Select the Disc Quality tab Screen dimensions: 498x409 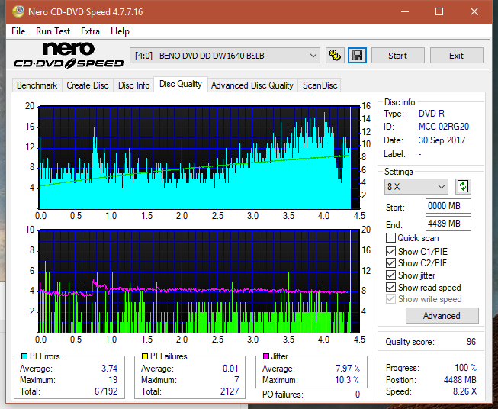click(181, 84)
